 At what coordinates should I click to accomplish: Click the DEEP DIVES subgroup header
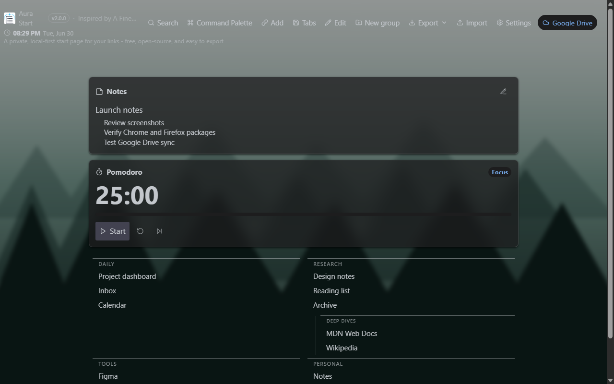pyautogui.click(x=341, y=321)
